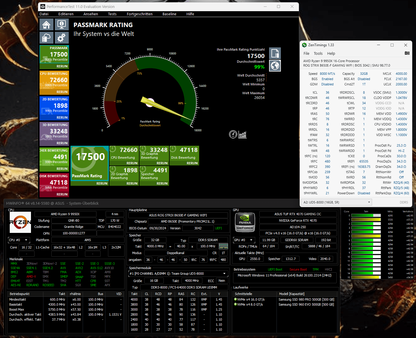Click the PerformanceTest title bar app icon
Viewport: 416px width, 338px height.
pos(43,6)
